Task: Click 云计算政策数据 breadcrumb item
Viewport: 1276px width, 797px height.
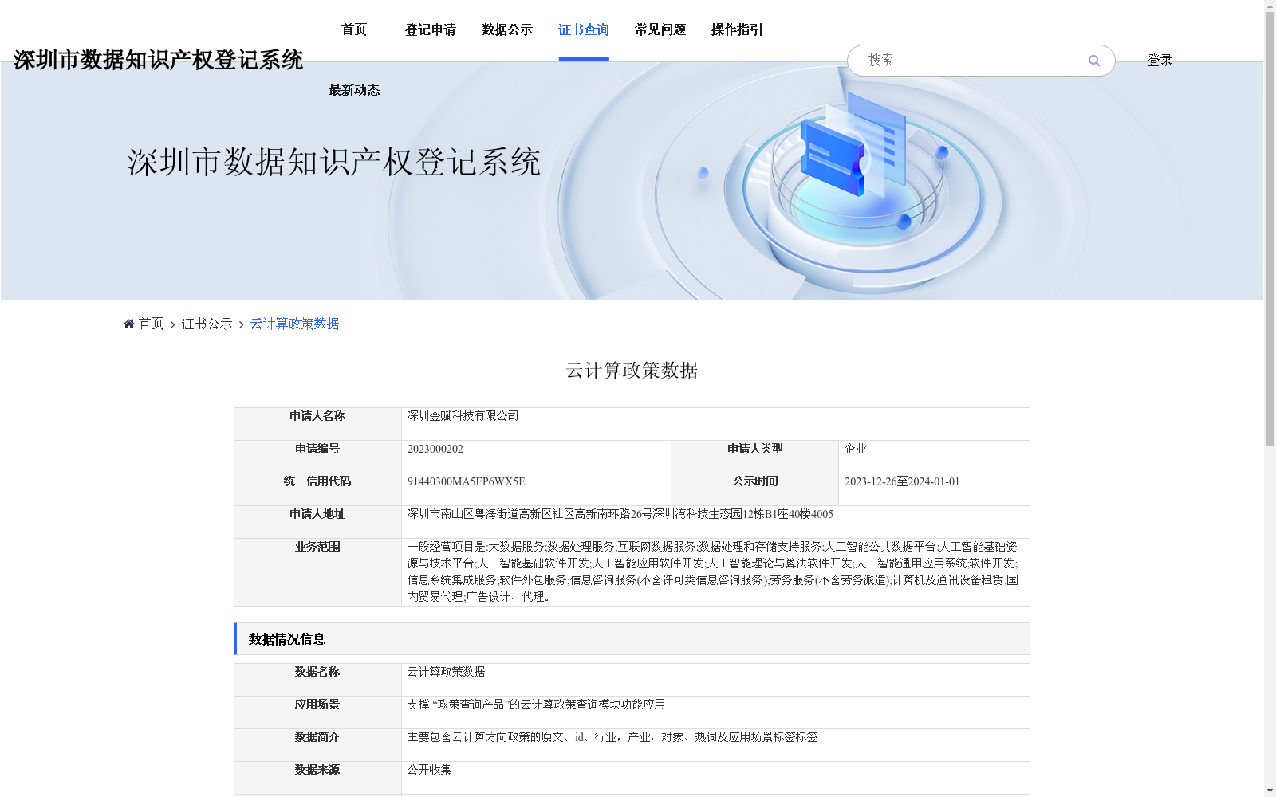Action: tap(295, 324)
